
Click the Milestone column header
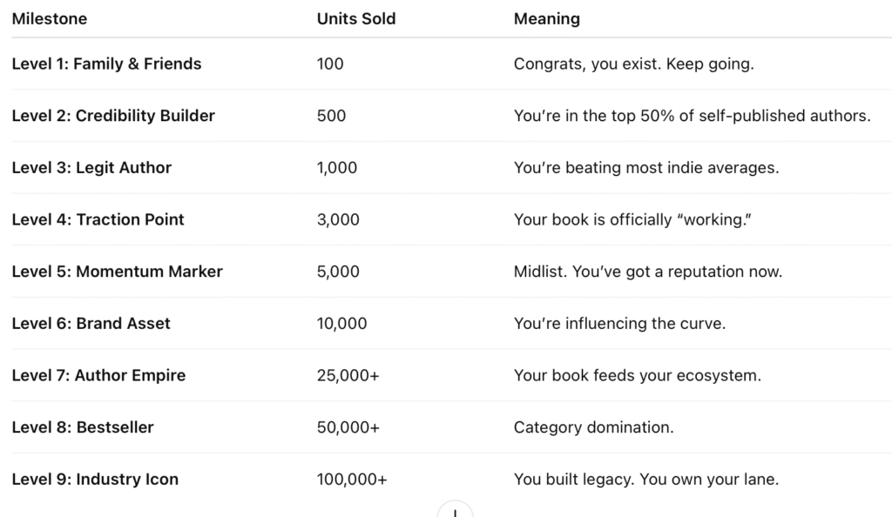[50, 18]
